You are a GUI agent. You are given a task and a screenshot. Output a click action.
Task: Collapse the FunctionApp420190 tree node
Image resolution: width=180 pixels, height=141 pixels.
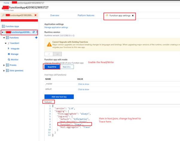point(2,32)
